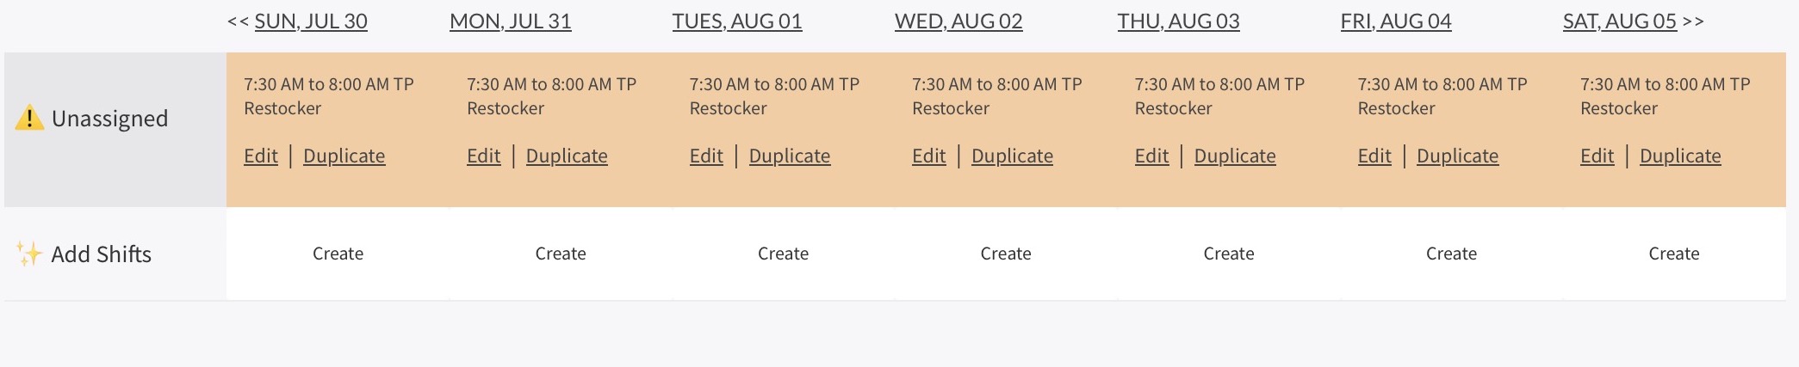Go to next week via >> arrows
Image resolution: width=1799 pixels, height=367 pixels.
click(1693, 21)
